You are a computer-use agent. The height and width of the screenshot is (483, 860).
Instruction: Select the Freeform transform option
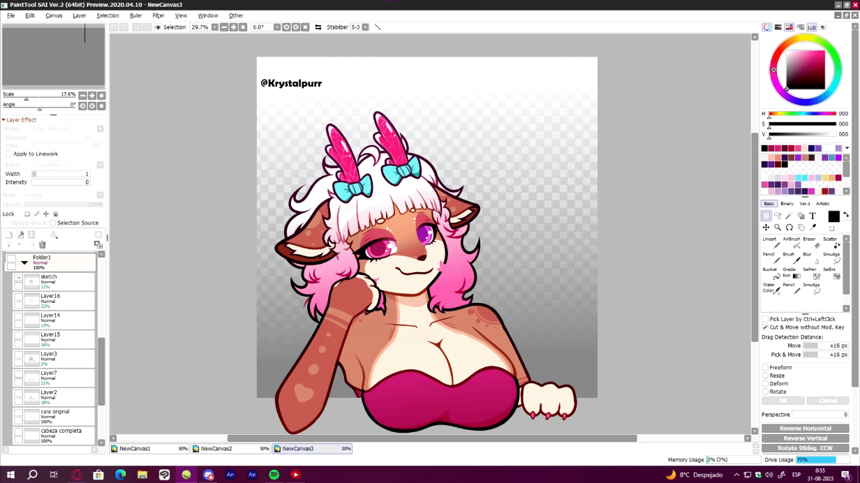[765, 367]
